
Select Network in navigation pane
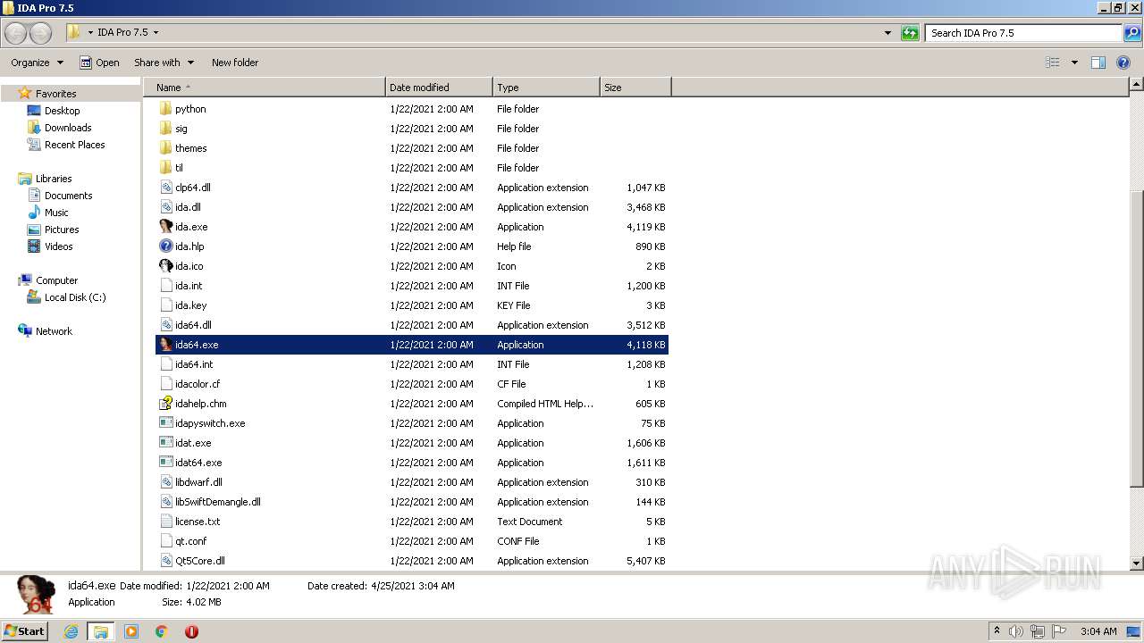(x=54, y=331)
